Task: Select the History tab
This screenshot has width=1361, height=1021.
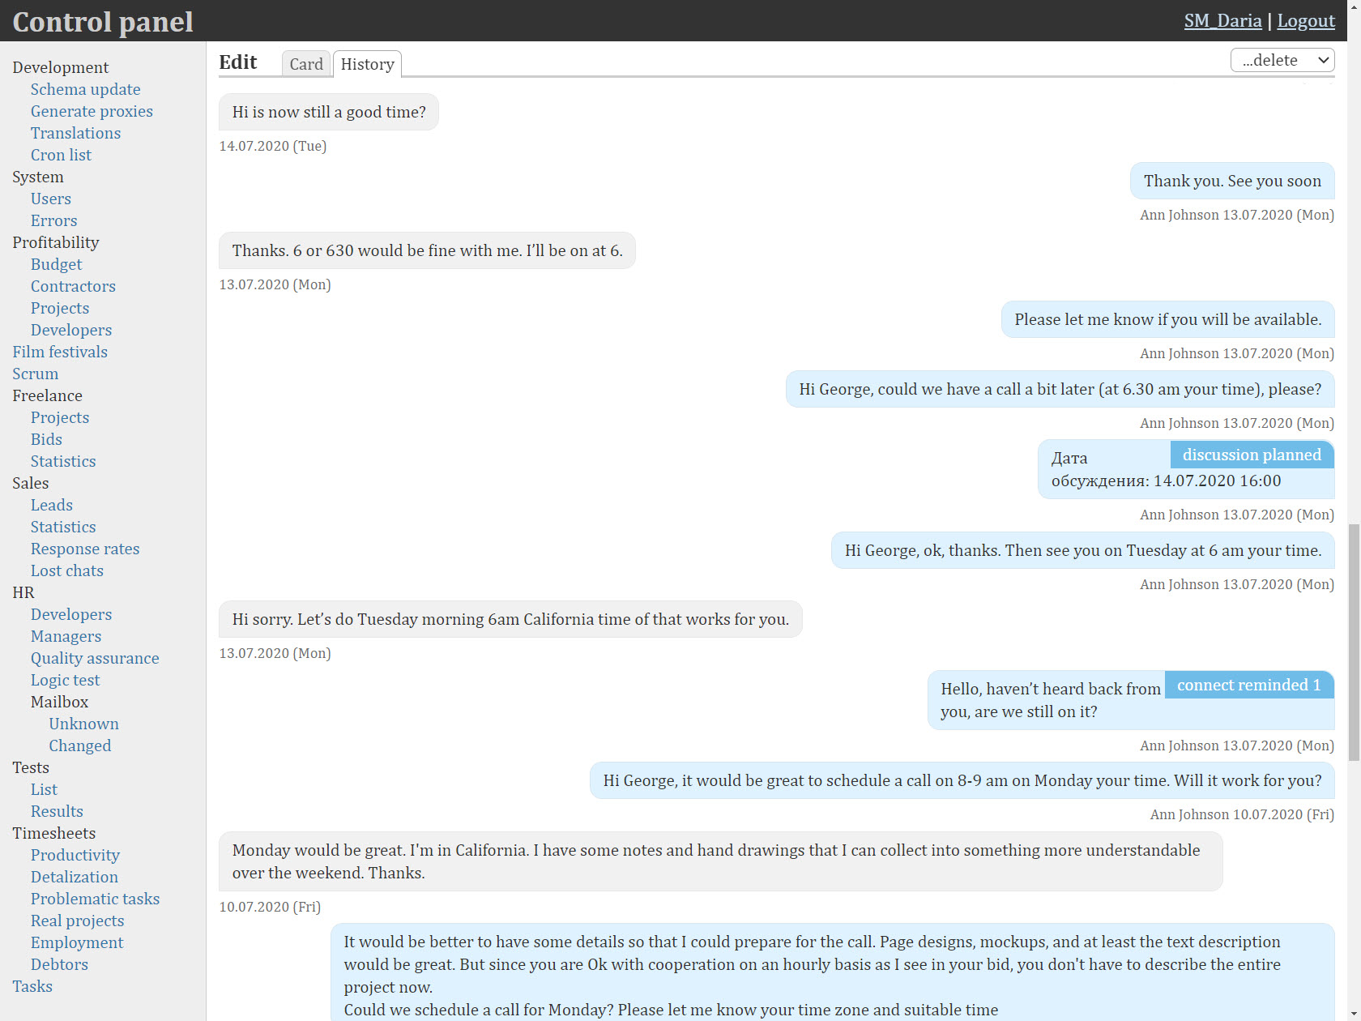Action: pyautogui.click(x=367, y=64)
